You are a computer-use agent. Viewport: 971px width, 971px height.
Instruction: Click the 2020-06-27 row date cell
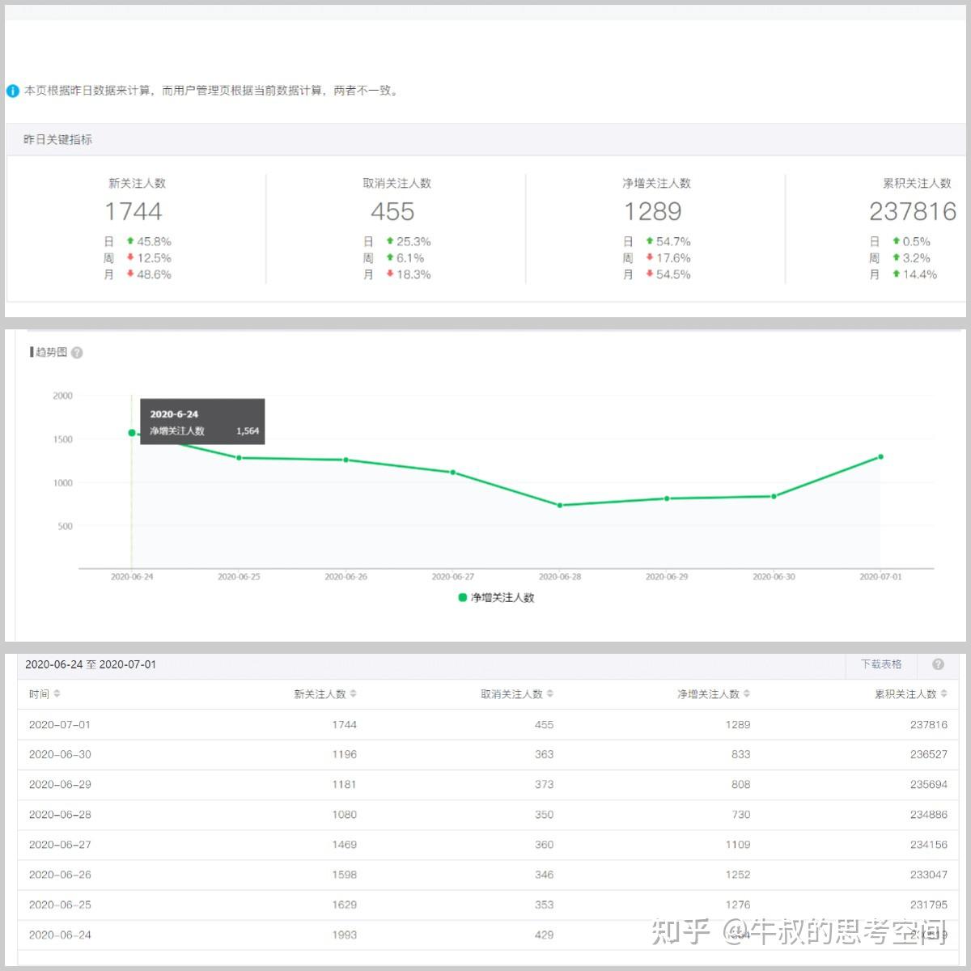[60, 845]
